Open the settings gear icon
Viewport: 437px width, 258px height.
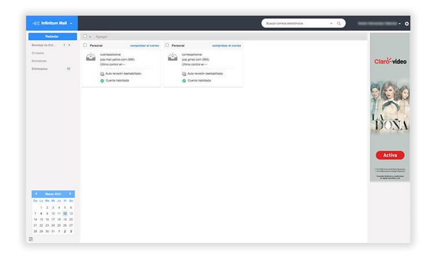pyautogui.click(x=407, y=24)
